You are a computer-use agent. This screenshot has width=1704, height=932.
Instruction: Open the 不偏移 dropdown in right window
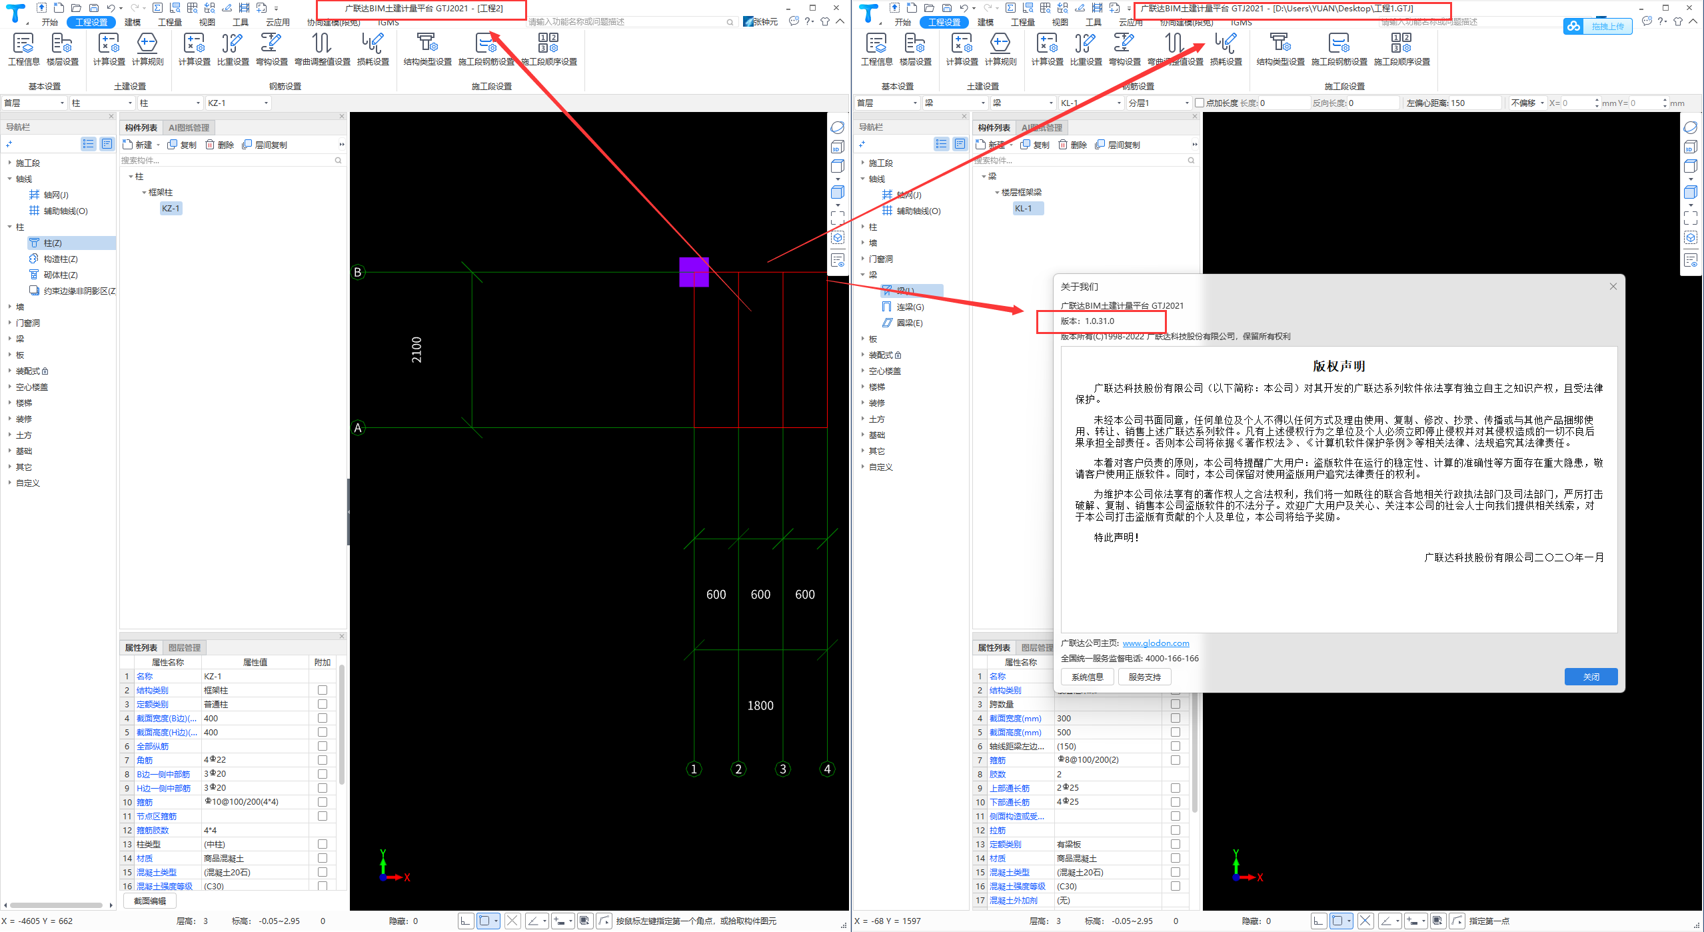coord(1528,103)
